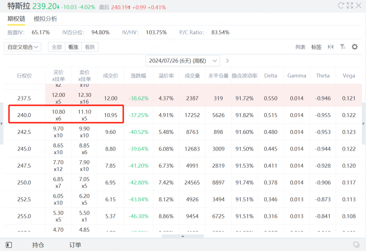The image size is (366, 251).
Task: Open the filter icon in toolbar
Action: pos(343,47)
